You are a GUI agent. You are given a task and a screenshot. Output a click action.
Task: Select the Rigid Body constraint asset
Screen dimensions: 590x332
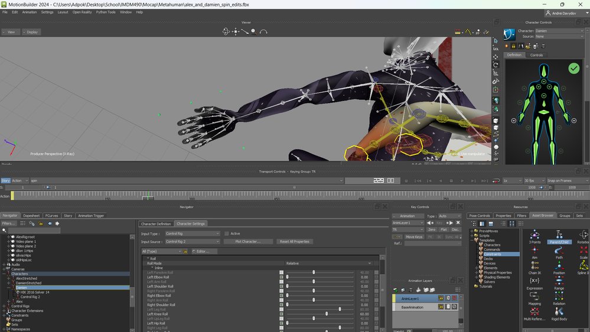[559, 314]
